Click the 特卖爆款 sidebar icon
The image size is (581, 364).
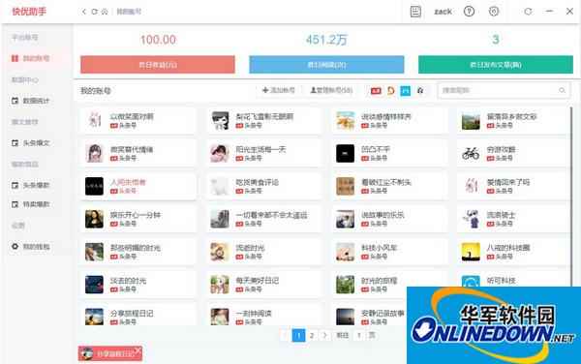15,204
